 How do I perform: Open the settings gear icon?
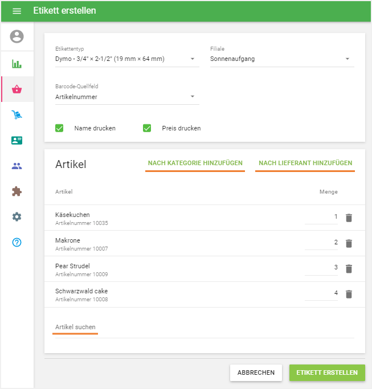tap(17, 216)
